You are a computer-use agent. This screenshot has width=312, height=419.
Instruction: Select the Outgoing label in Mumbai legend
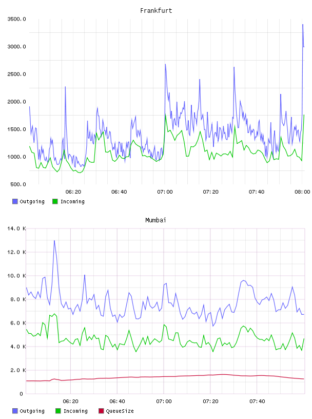(32, 411)
